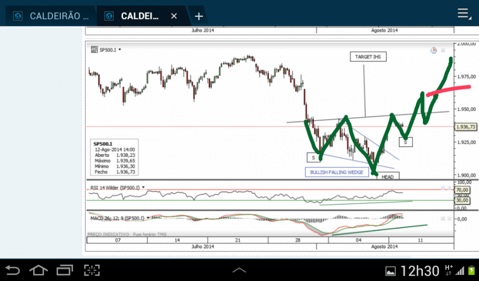Screen dimensions: 479x281
Task: Click the RSI 14 Wilder (SP500.I) label
Action: coord(115,187)
